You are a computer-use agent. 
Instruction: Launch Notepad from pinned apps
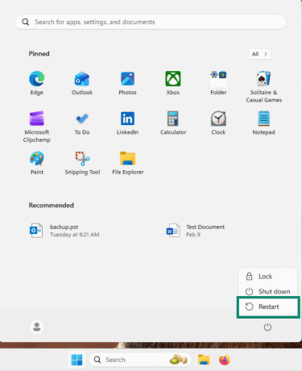pos(263,123)
